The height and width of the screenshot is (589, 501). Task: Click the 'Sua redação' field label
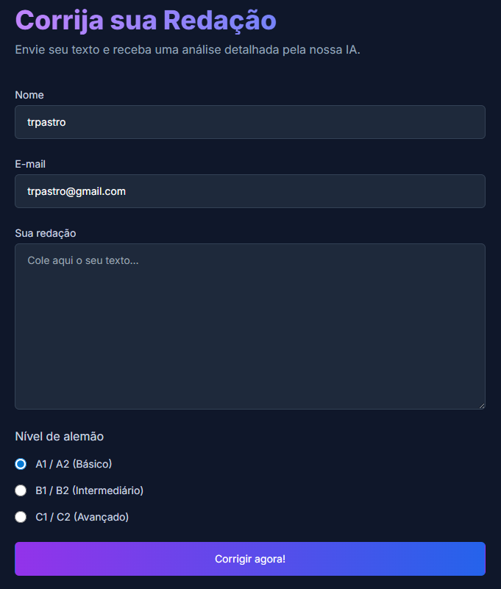[46, 233]
